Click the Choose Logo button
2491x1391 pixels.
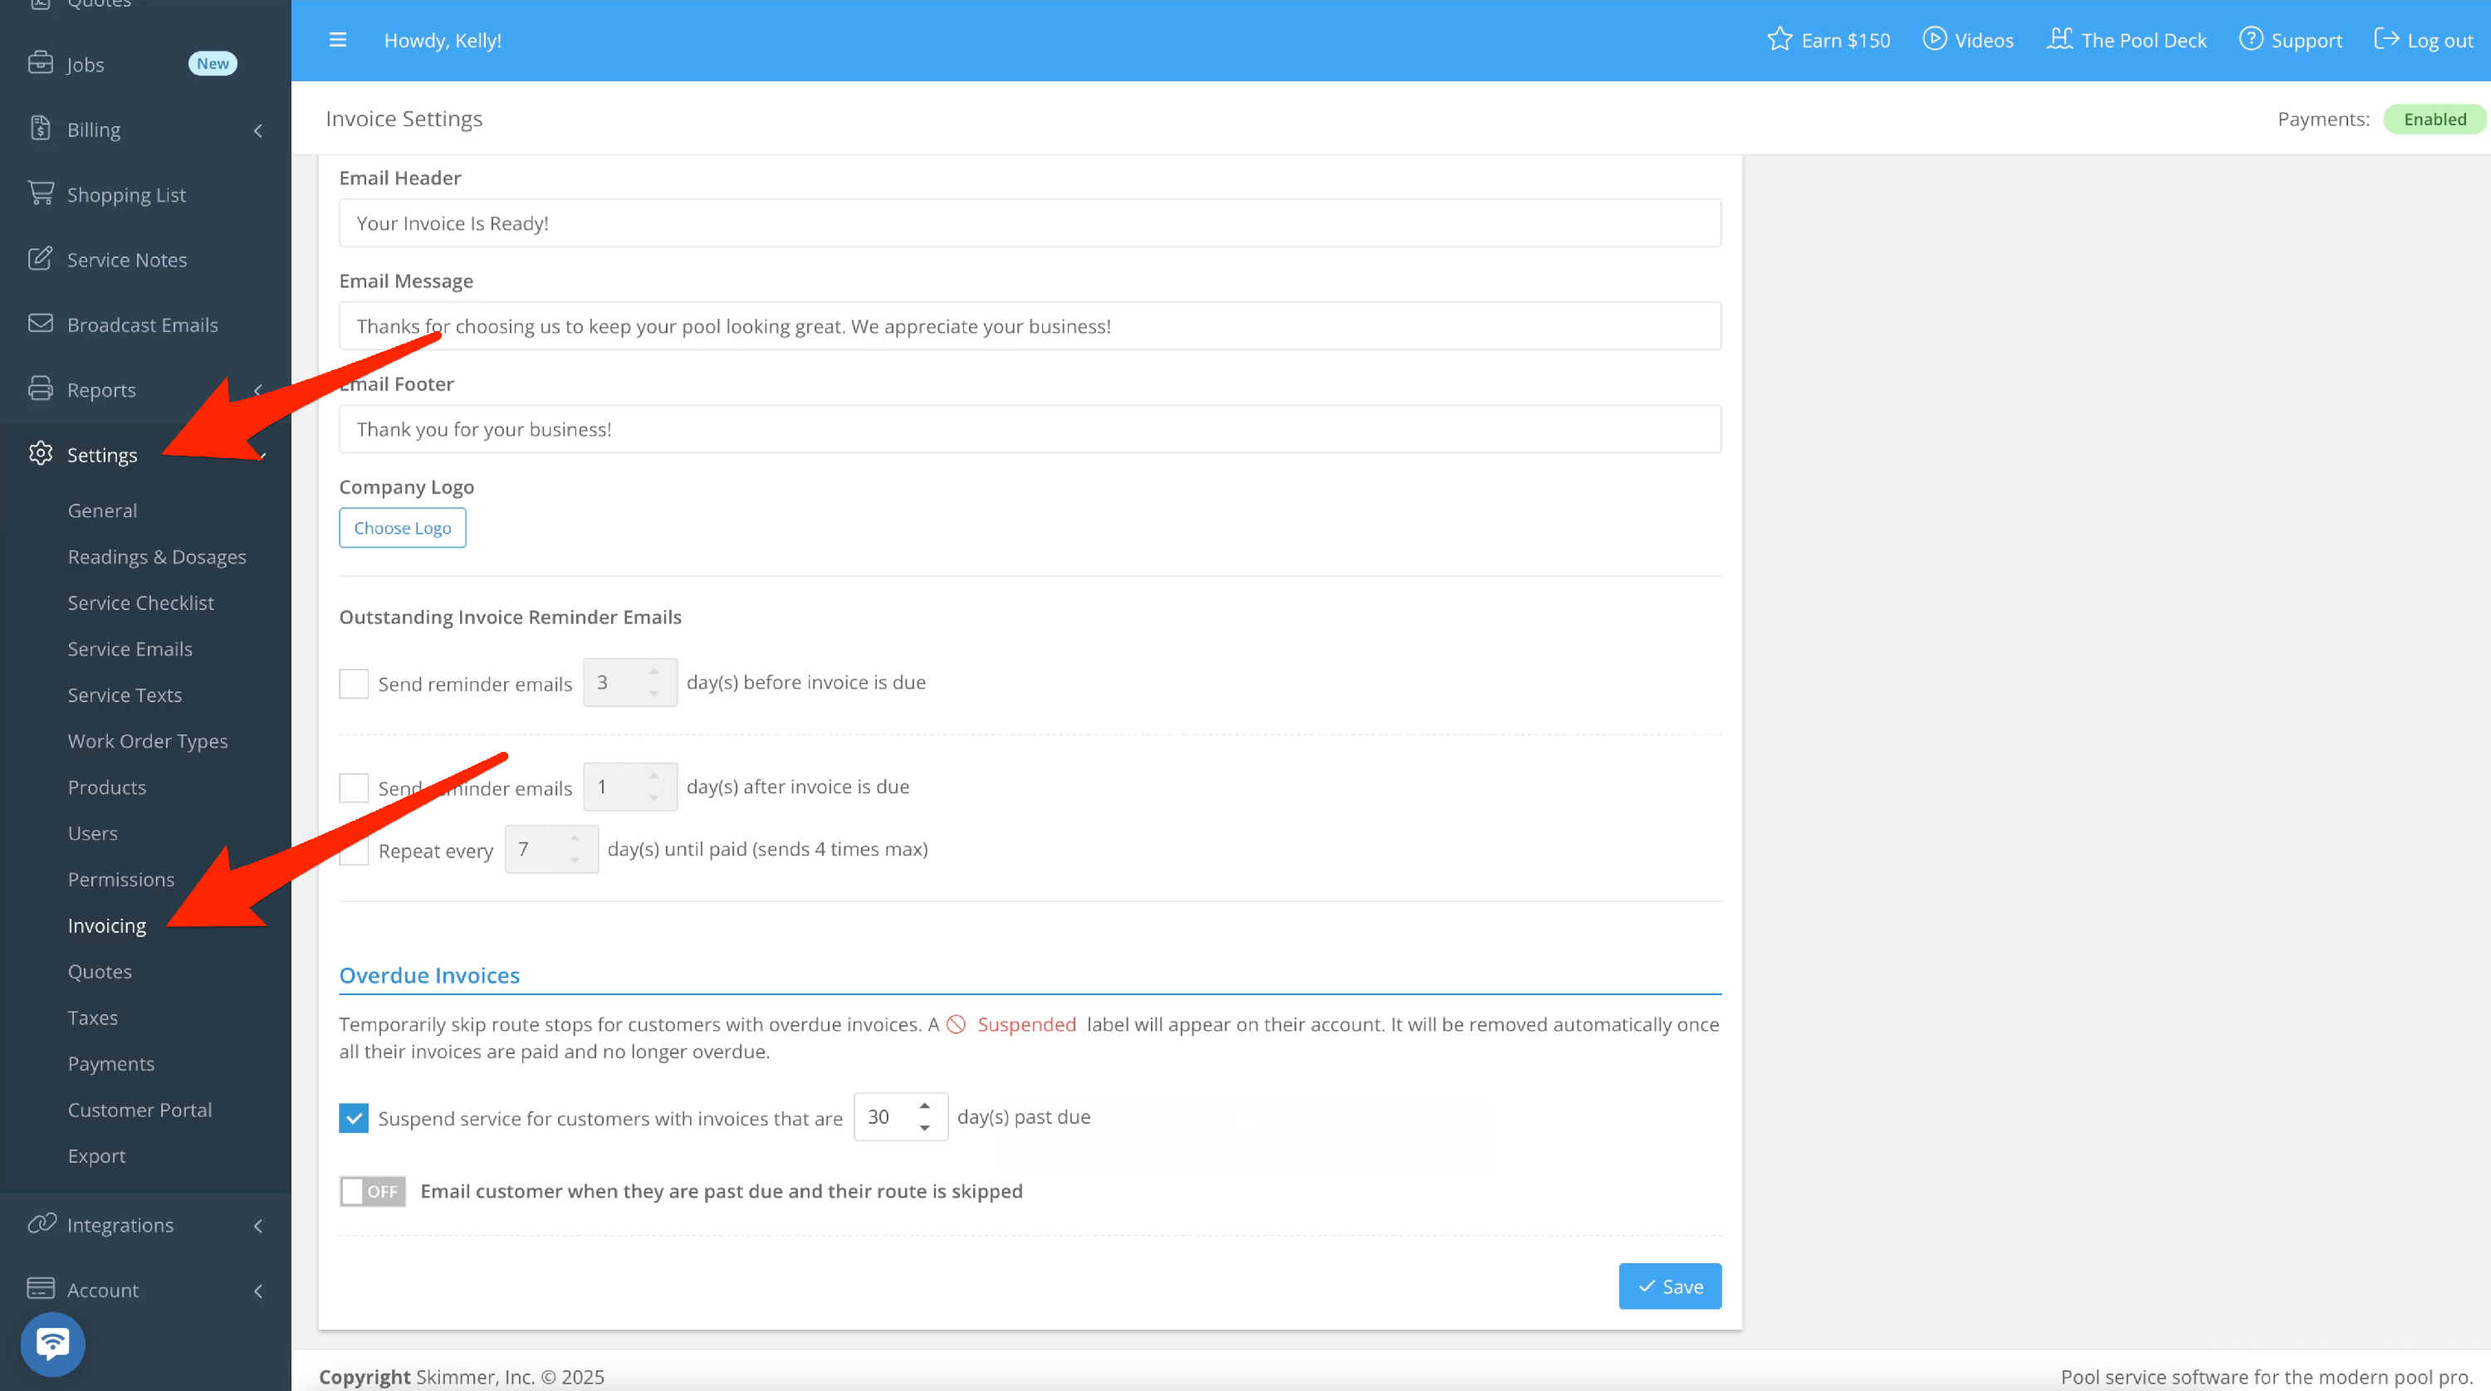(402, 528)
